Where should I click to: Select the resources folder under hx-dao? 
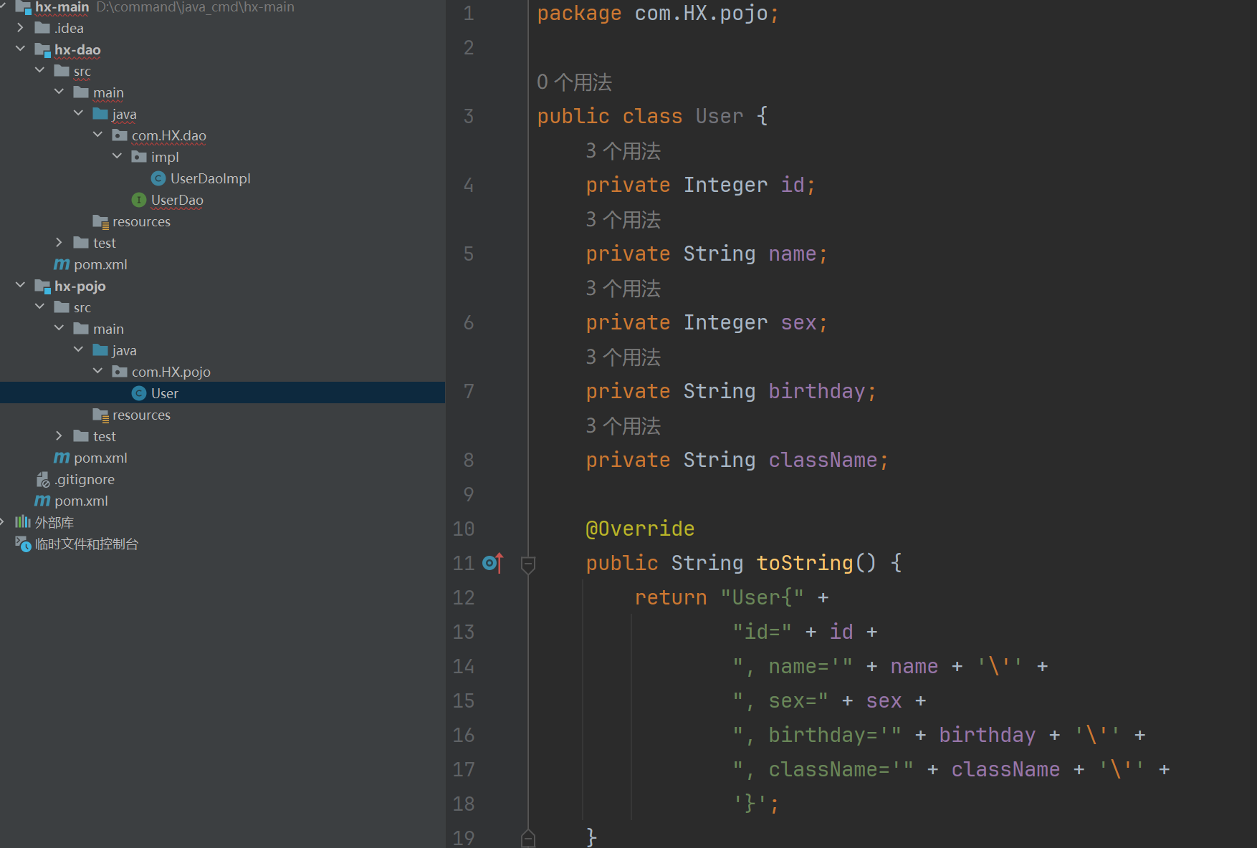pos(140,221)
